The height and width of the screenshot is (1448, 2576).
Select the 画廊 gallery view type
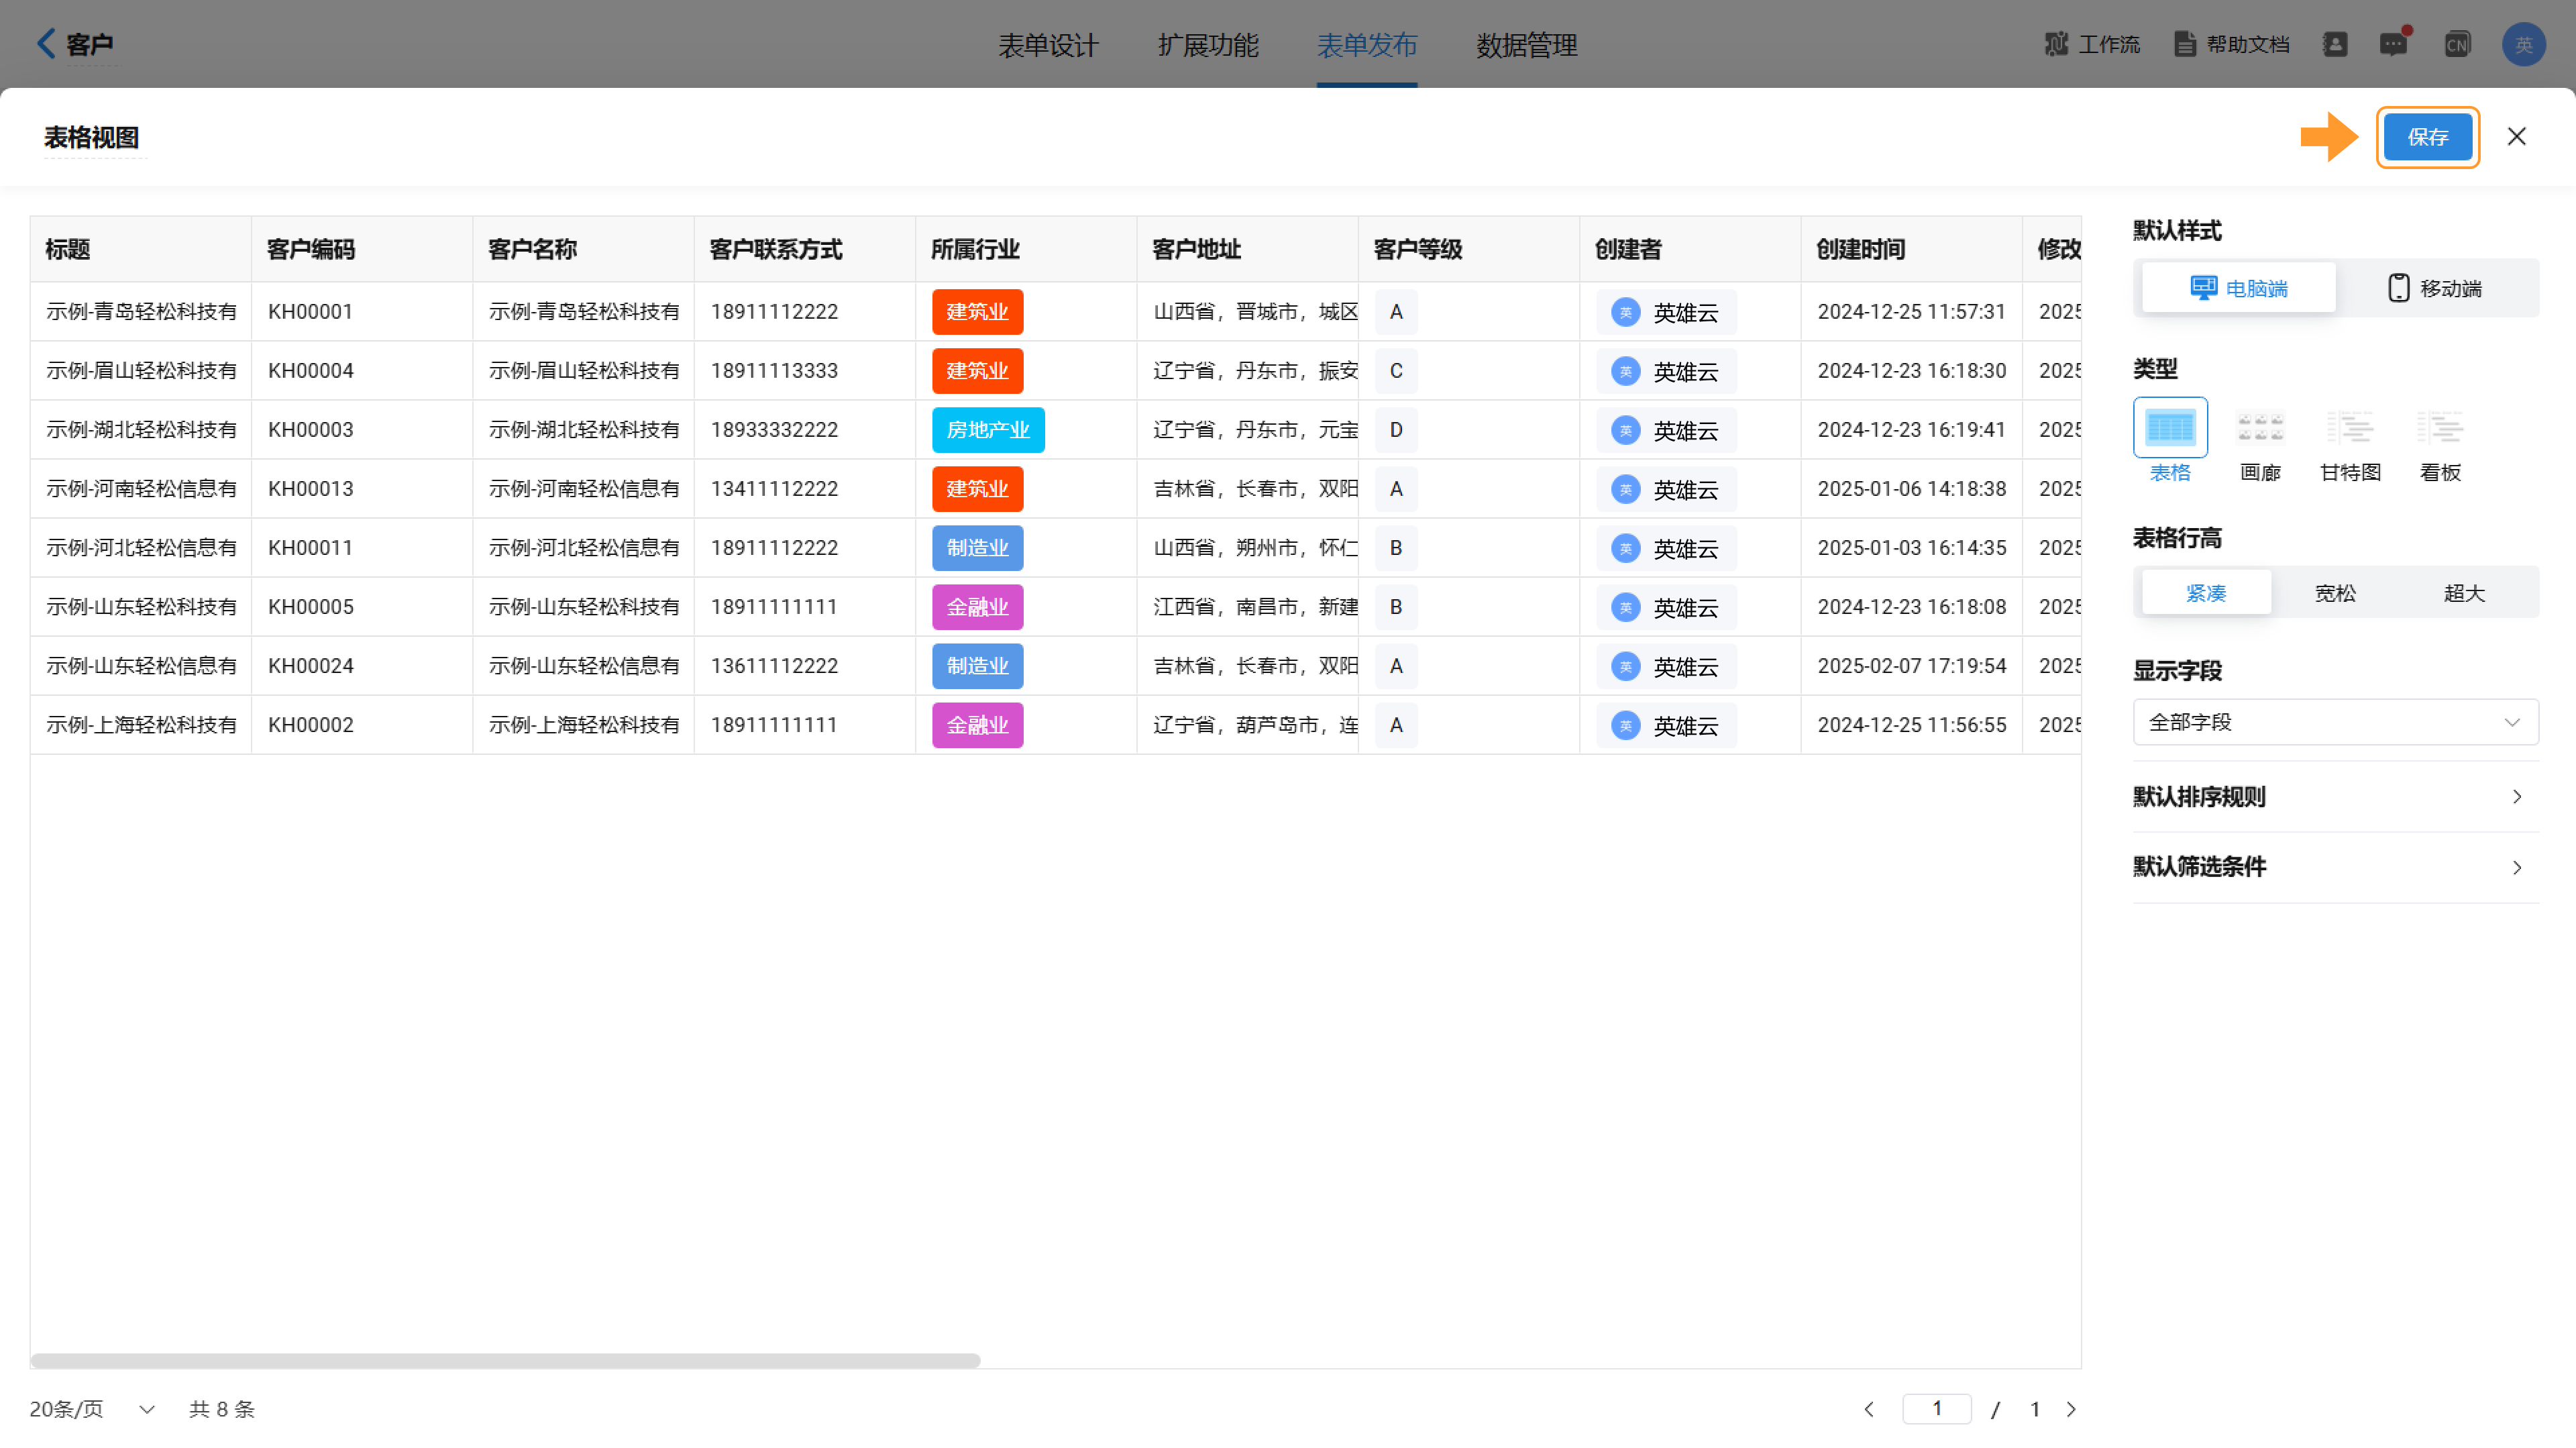[2260, 440]
